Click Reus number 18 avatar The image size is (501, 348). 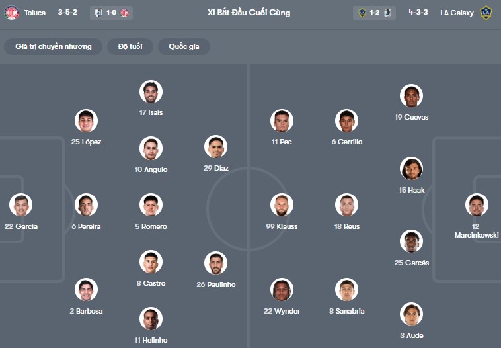(x=346, y=205)
